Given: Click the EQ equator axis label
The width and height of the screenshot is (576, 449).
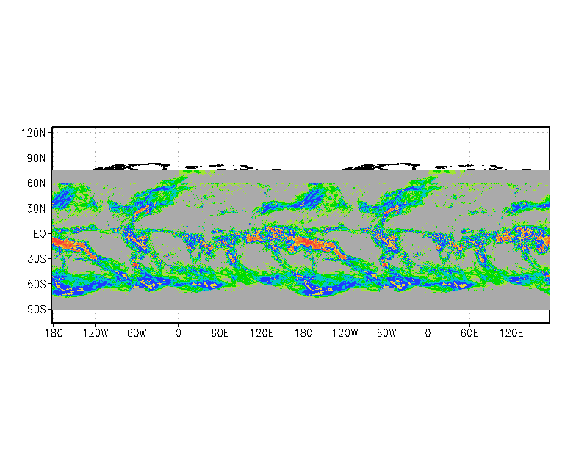Looking at the screenshot, I should coord(40,233).
